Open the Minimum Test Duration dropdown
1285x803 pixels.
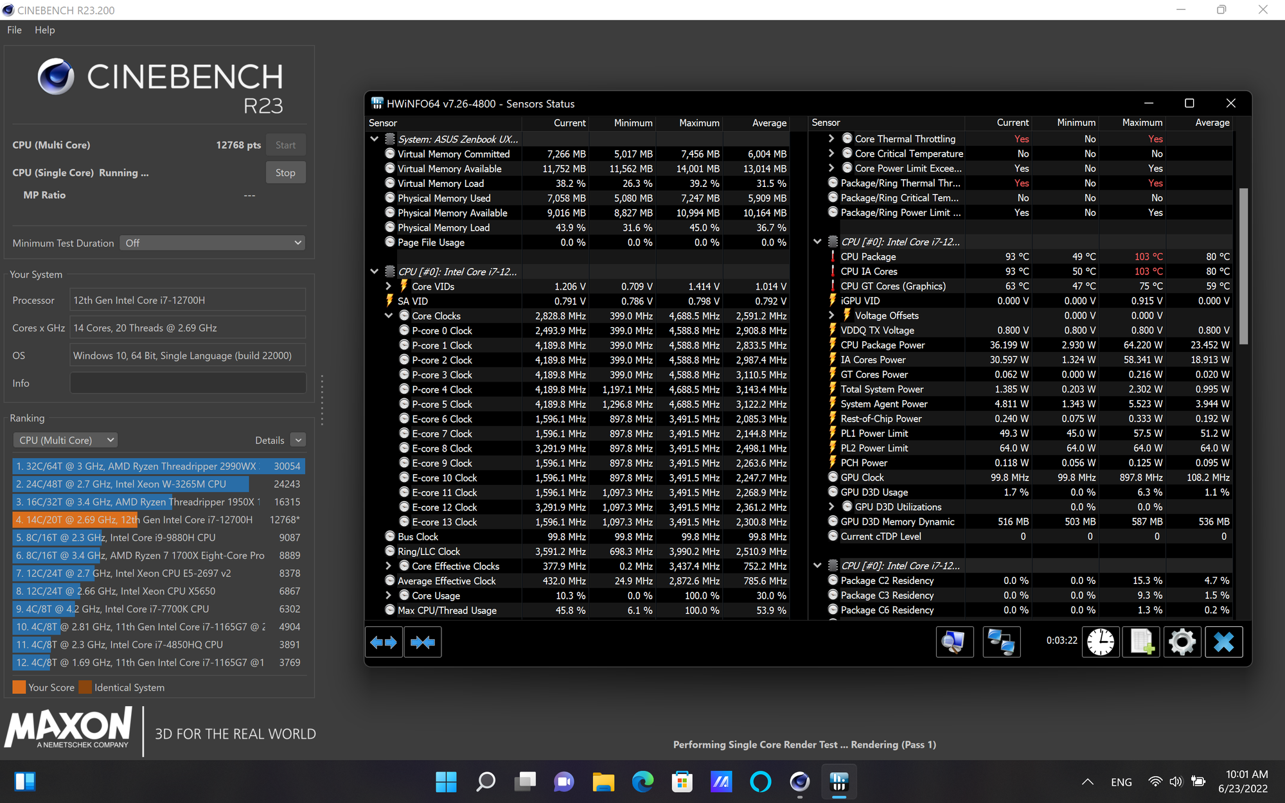pos(212,243)
